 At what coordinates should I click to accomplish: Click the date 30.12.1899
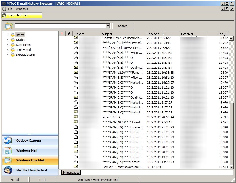pyautogui.click(x=154, y=167)
